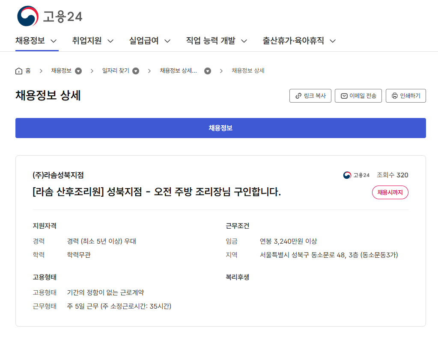
Task: Click the 고용24 logo emblem
Action: tap(28, 16)
